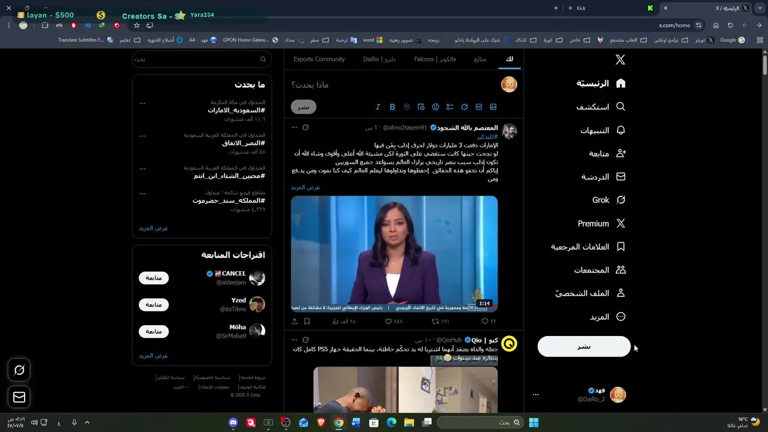768x432 pixels.
Task: Like the almo2tasem91 post with ٨٤٨ likes
Action: tap(394, 321)
